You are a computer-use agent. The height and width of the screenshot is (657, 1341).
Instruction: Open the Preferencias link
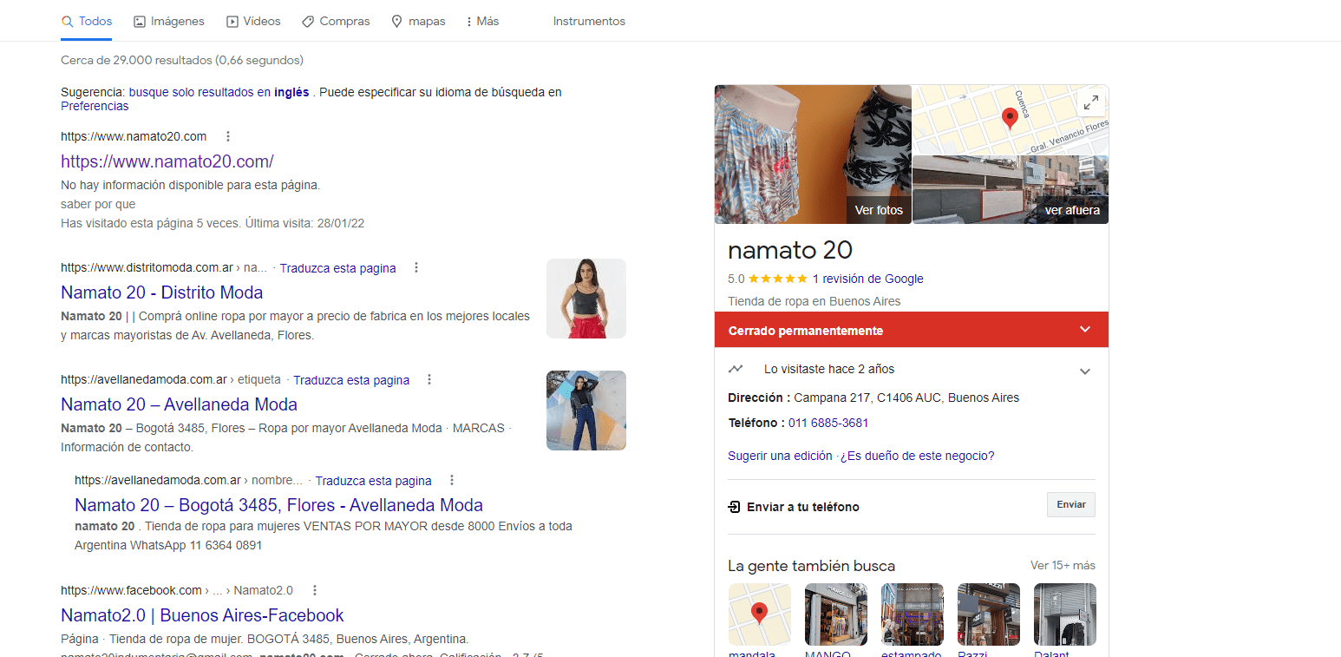click(x=95, y=106)
